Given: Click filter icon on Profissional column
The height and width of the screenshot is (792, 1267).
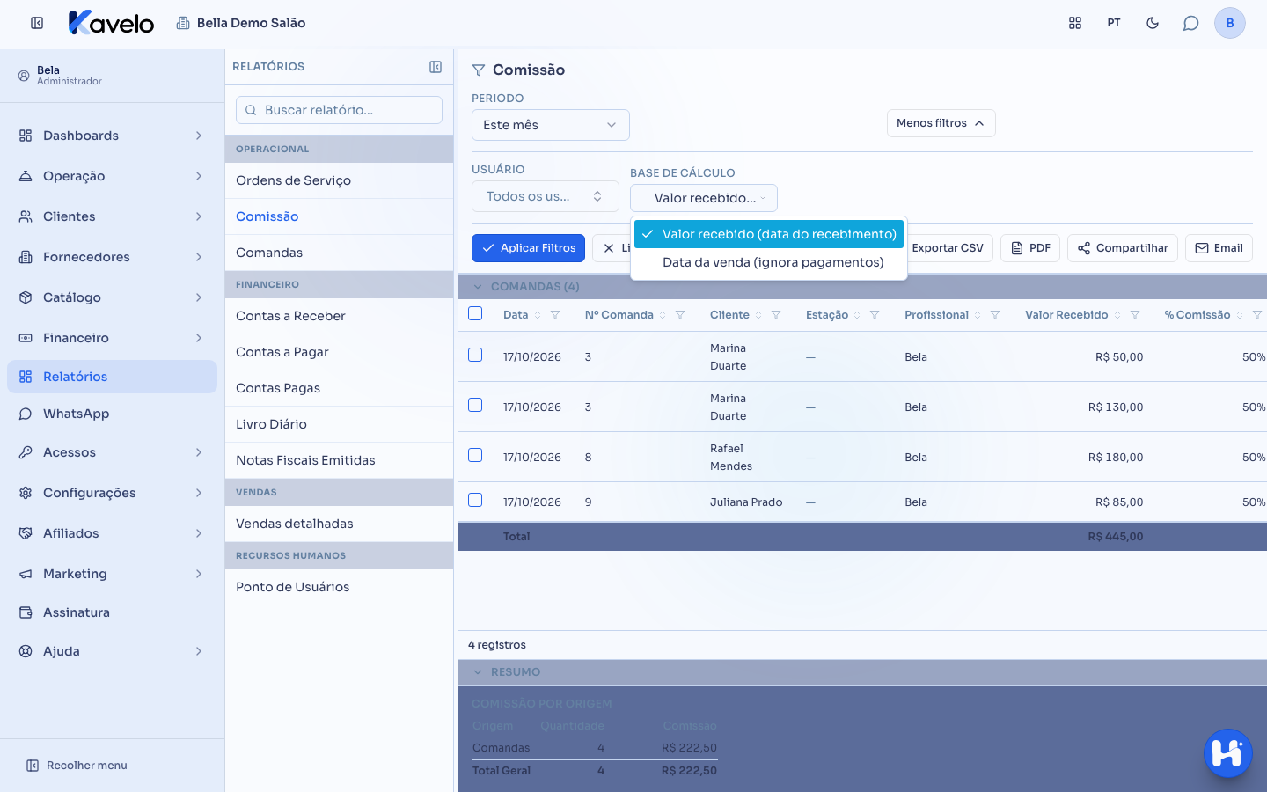Looking at the screenshot, I should 995,315.
